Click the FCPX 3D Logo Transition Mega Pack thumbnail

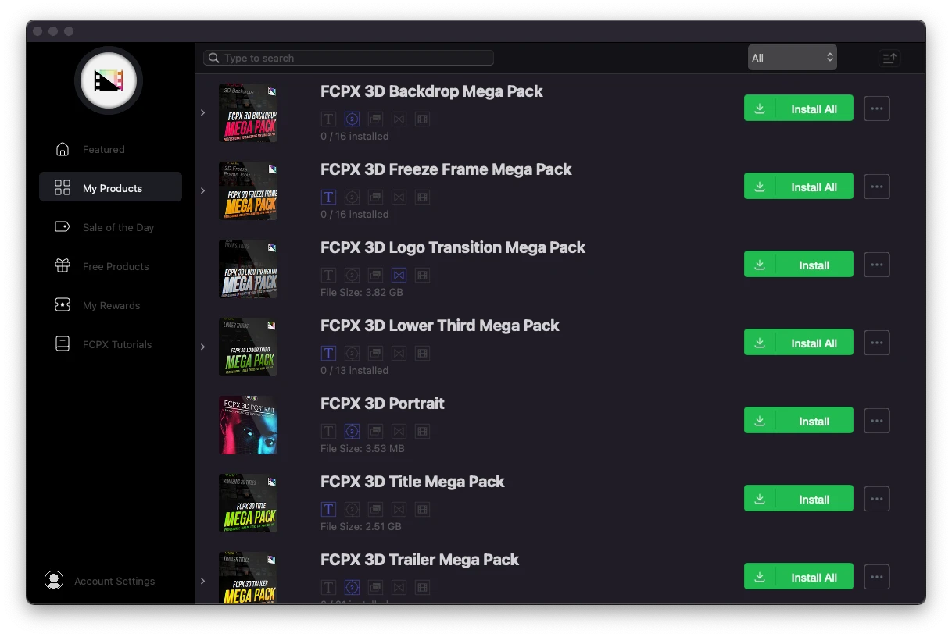(x=249, y=269)
